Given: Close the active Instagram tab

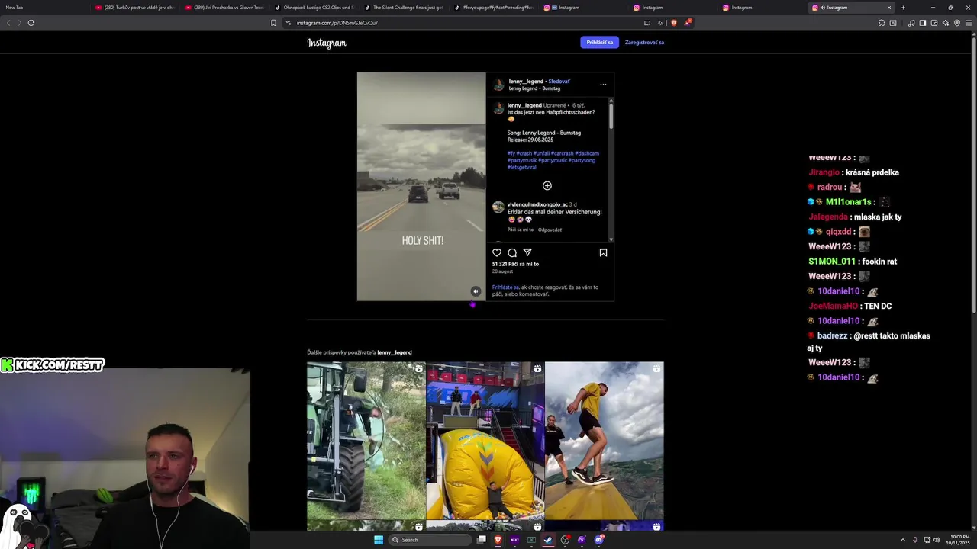Looking at the screenshot, I should 888,8.
